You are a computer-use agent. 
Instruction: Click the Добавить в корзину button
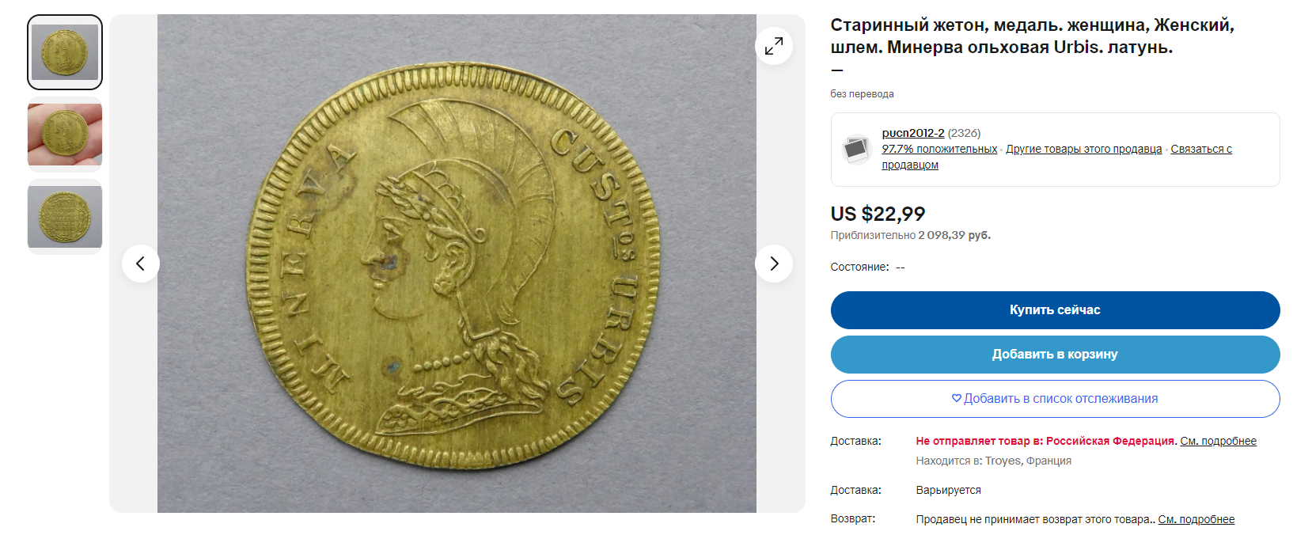1055,355
